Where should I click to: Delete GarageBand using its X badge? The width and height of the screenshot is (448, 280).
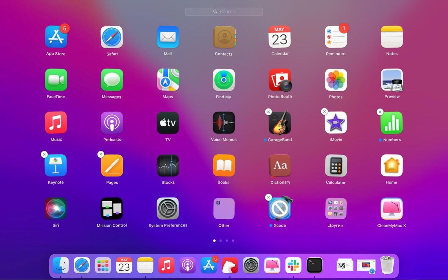268,112
